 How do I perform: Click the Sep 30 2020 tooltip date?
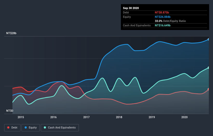pyautogui.click(x=131, y=8)
